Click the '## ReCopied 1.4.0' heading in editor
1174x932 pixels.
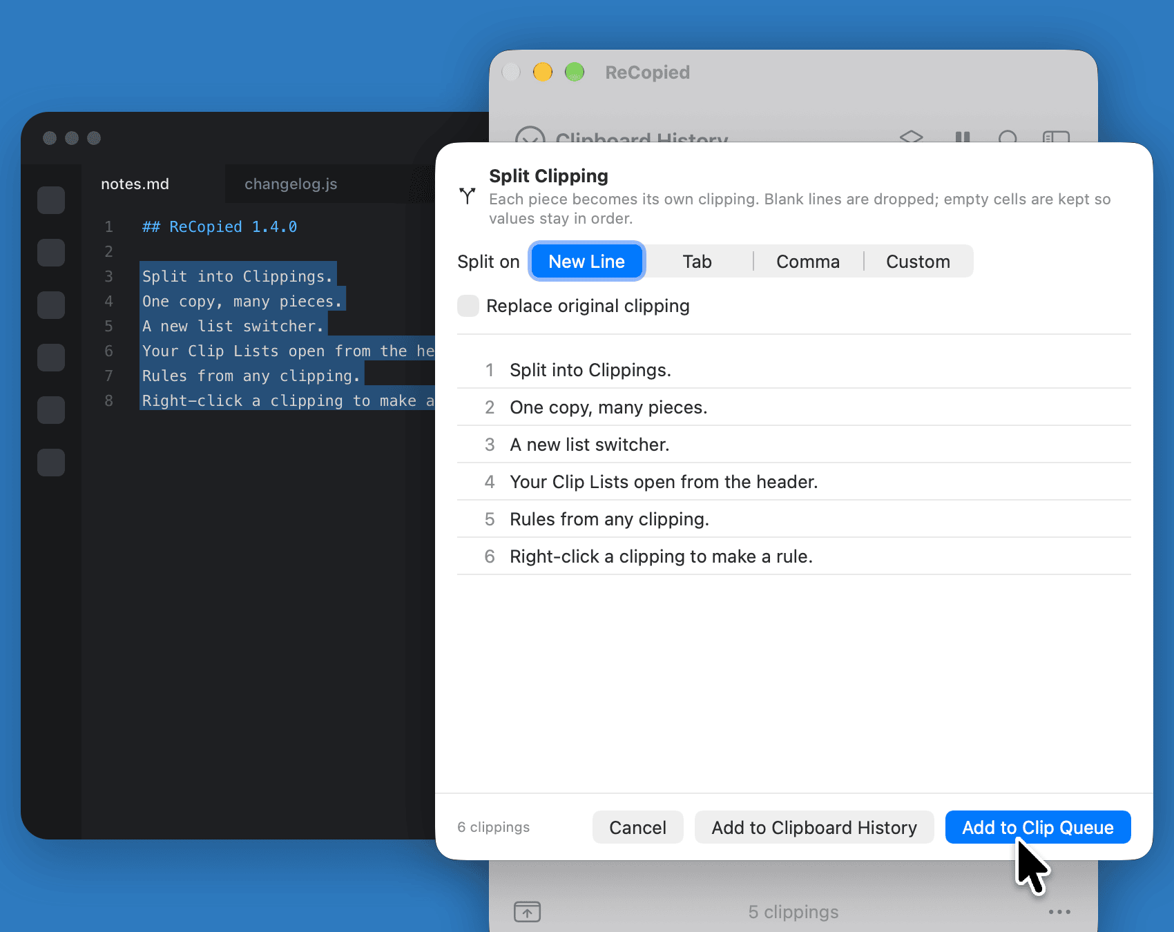[x=220, y=226]
